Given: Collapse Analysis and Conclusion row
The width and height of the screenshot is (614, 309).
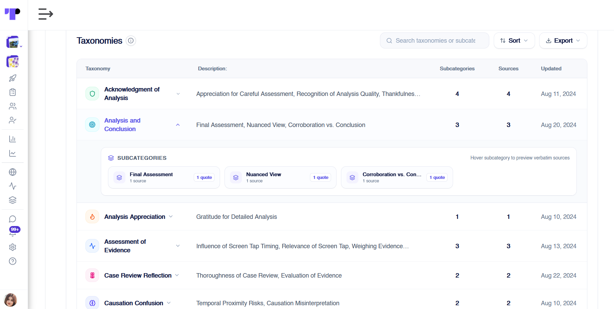Looking at the screenshot, I should pos(178,125).
